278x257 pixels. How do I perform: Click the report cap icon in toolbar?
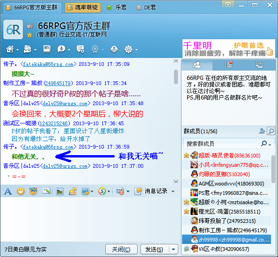[114, 49]
